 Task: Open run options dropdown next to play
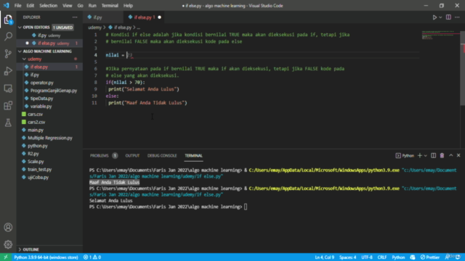pos(440,17)
